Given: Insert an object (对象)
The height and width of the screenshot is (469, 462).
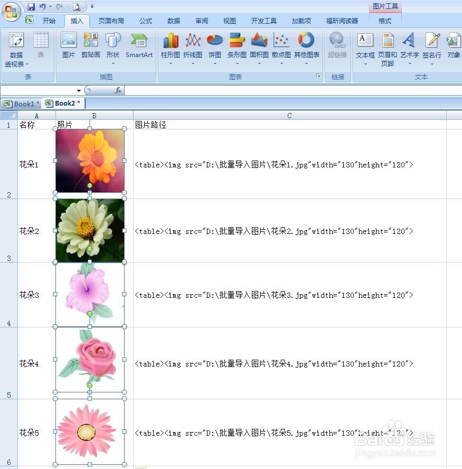Looking at the screenshot, I should tap(454, 45).
